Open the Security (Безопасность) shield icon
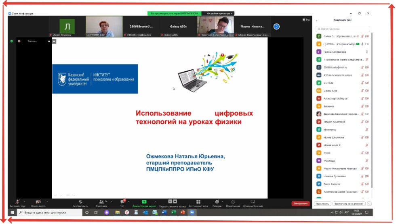The image size is (396, 224). point(80,201)
